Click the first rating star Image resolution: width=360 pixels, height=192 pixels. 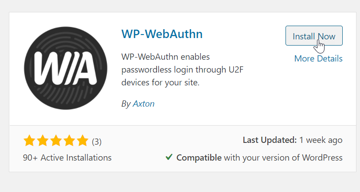[30, 142]
